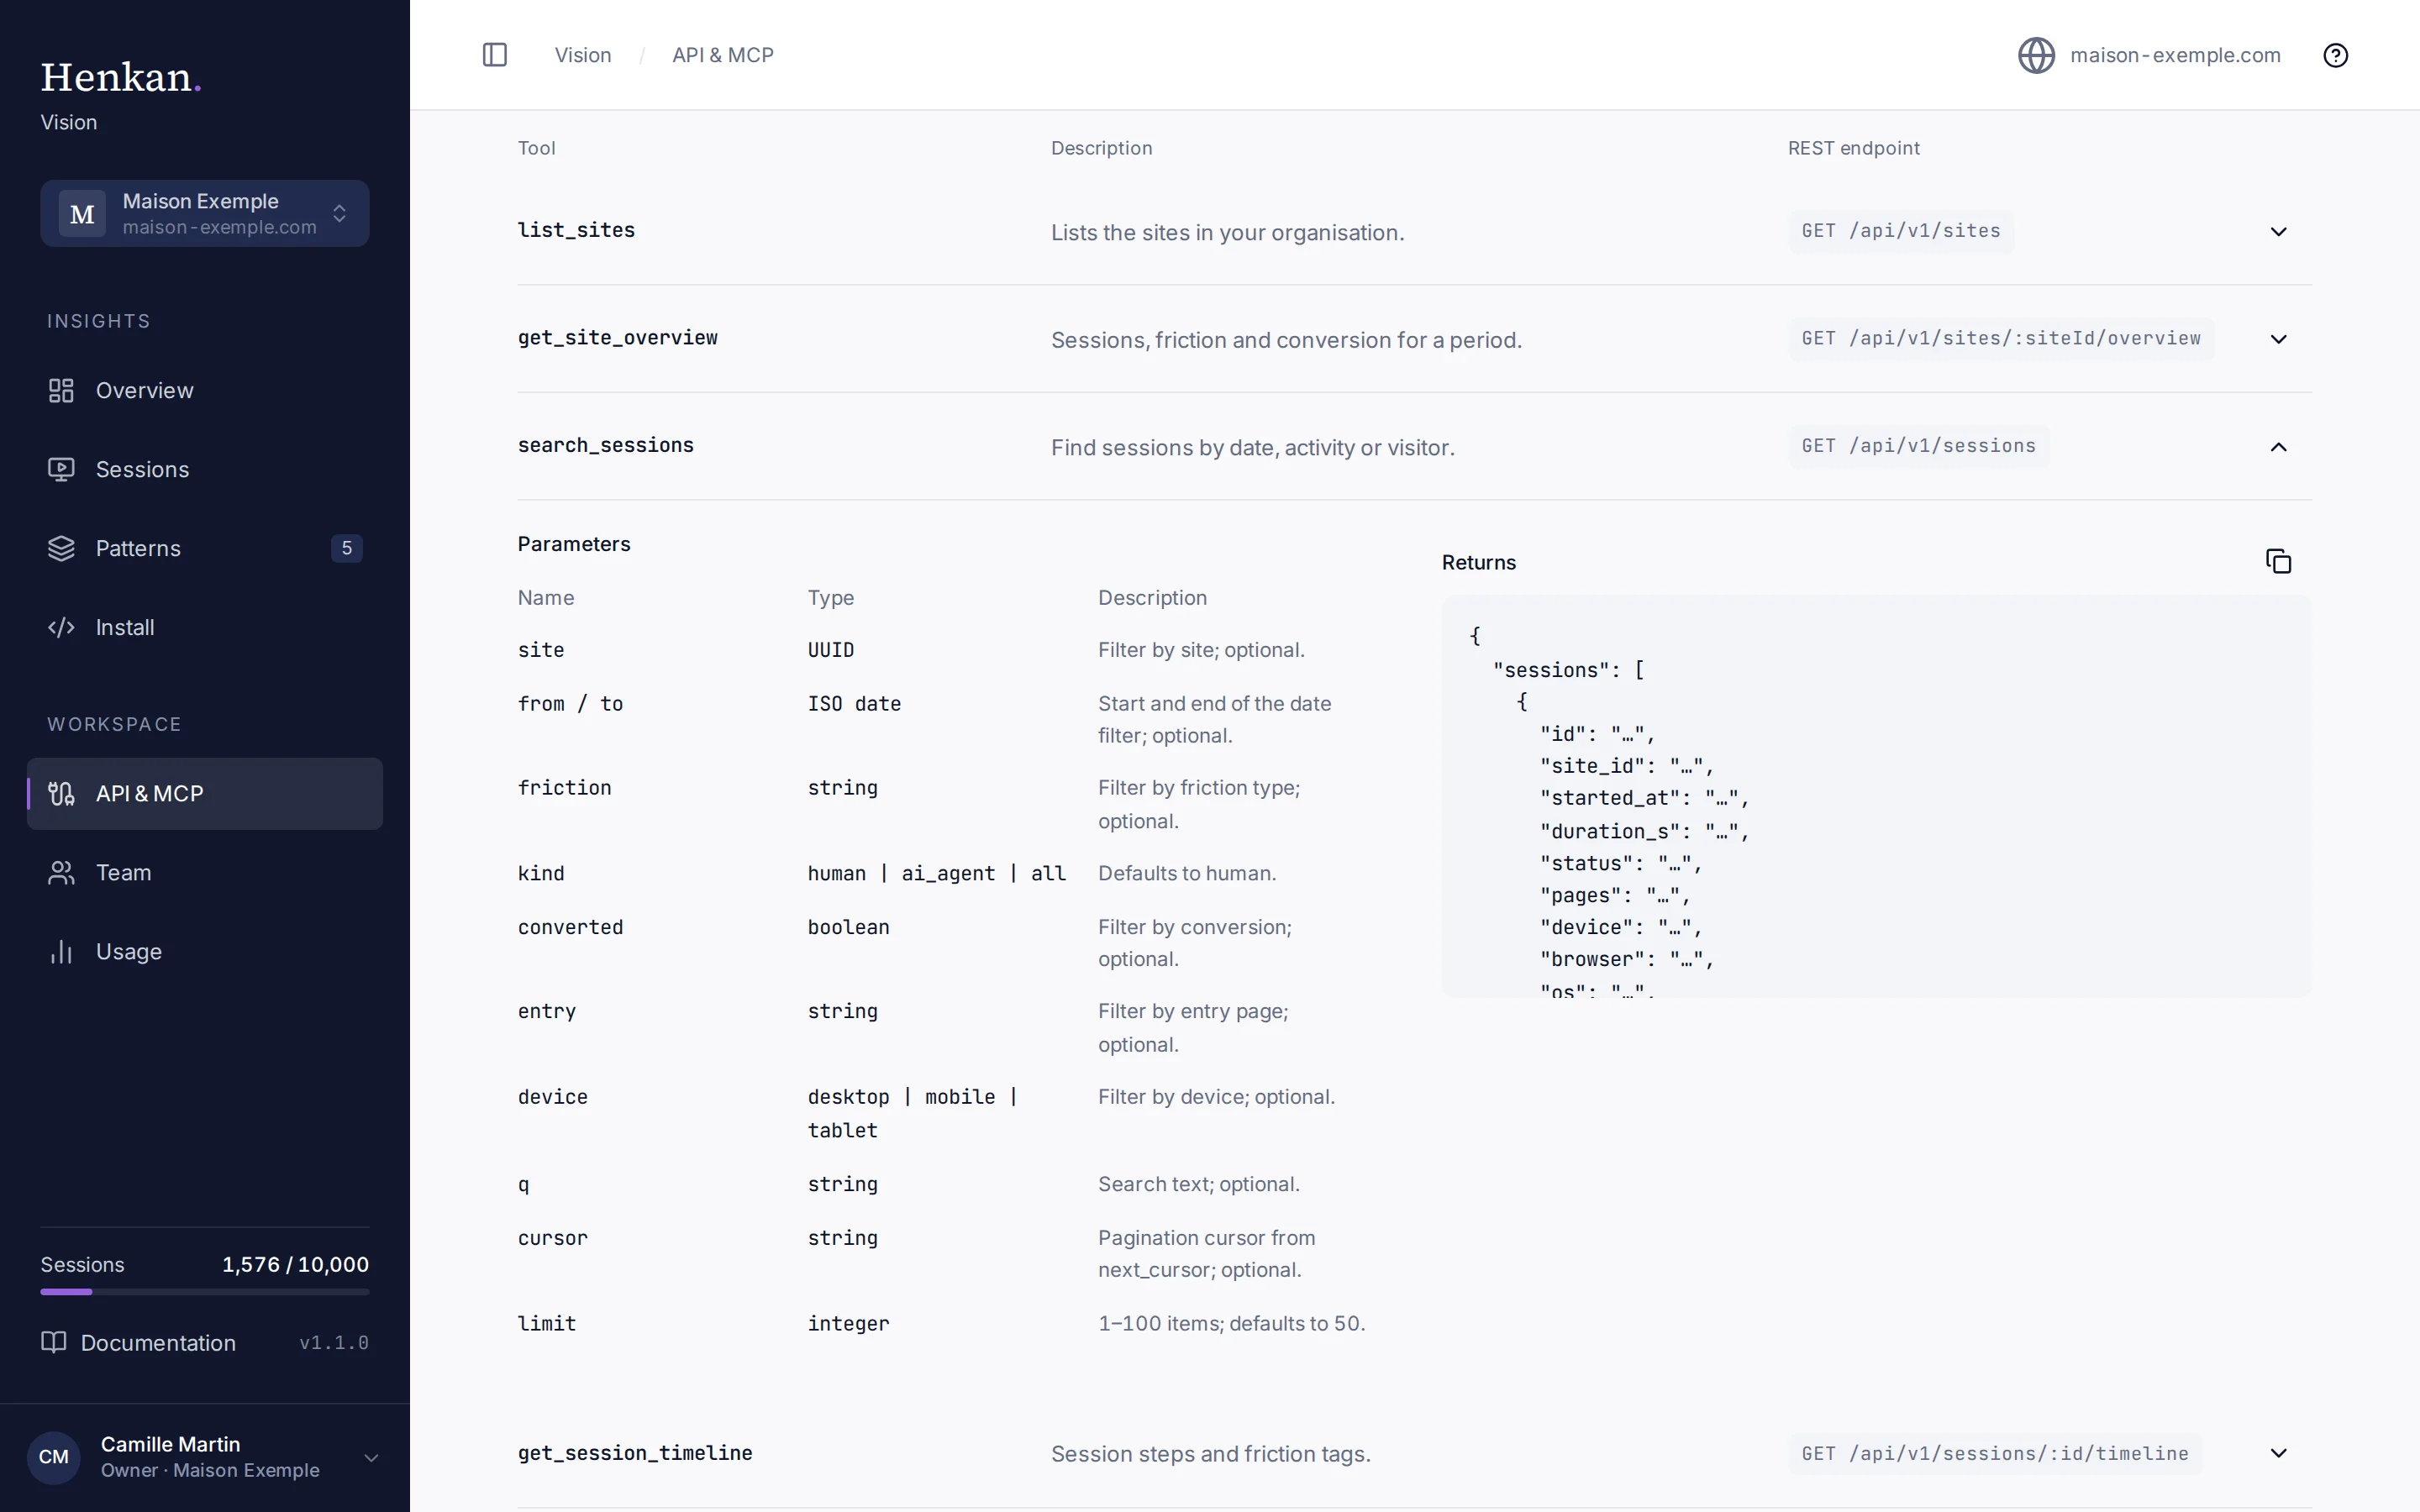Open Patterns in the sidebar
This screenshot has width=2420, height=1512.
pyautogui.click(x=205, y=549)
